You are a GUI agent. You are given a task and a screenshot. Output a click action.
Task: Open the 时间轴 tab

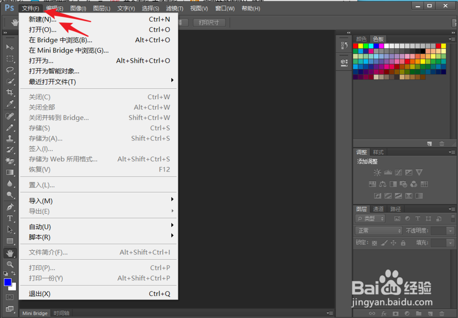coord(61,313)
